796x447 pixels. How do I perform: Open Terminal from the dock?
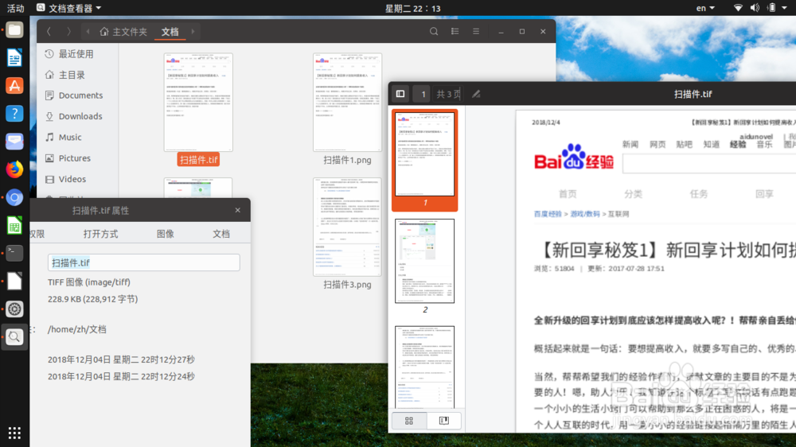pos(14,253)
